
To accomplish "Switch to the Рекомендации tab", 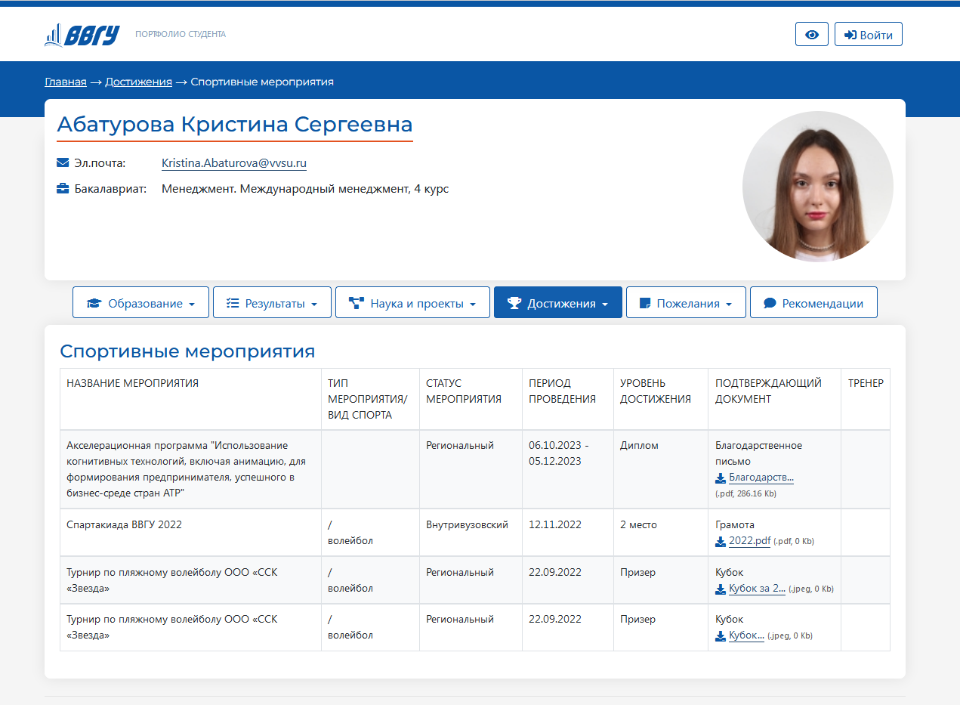I will pos(813,303).
